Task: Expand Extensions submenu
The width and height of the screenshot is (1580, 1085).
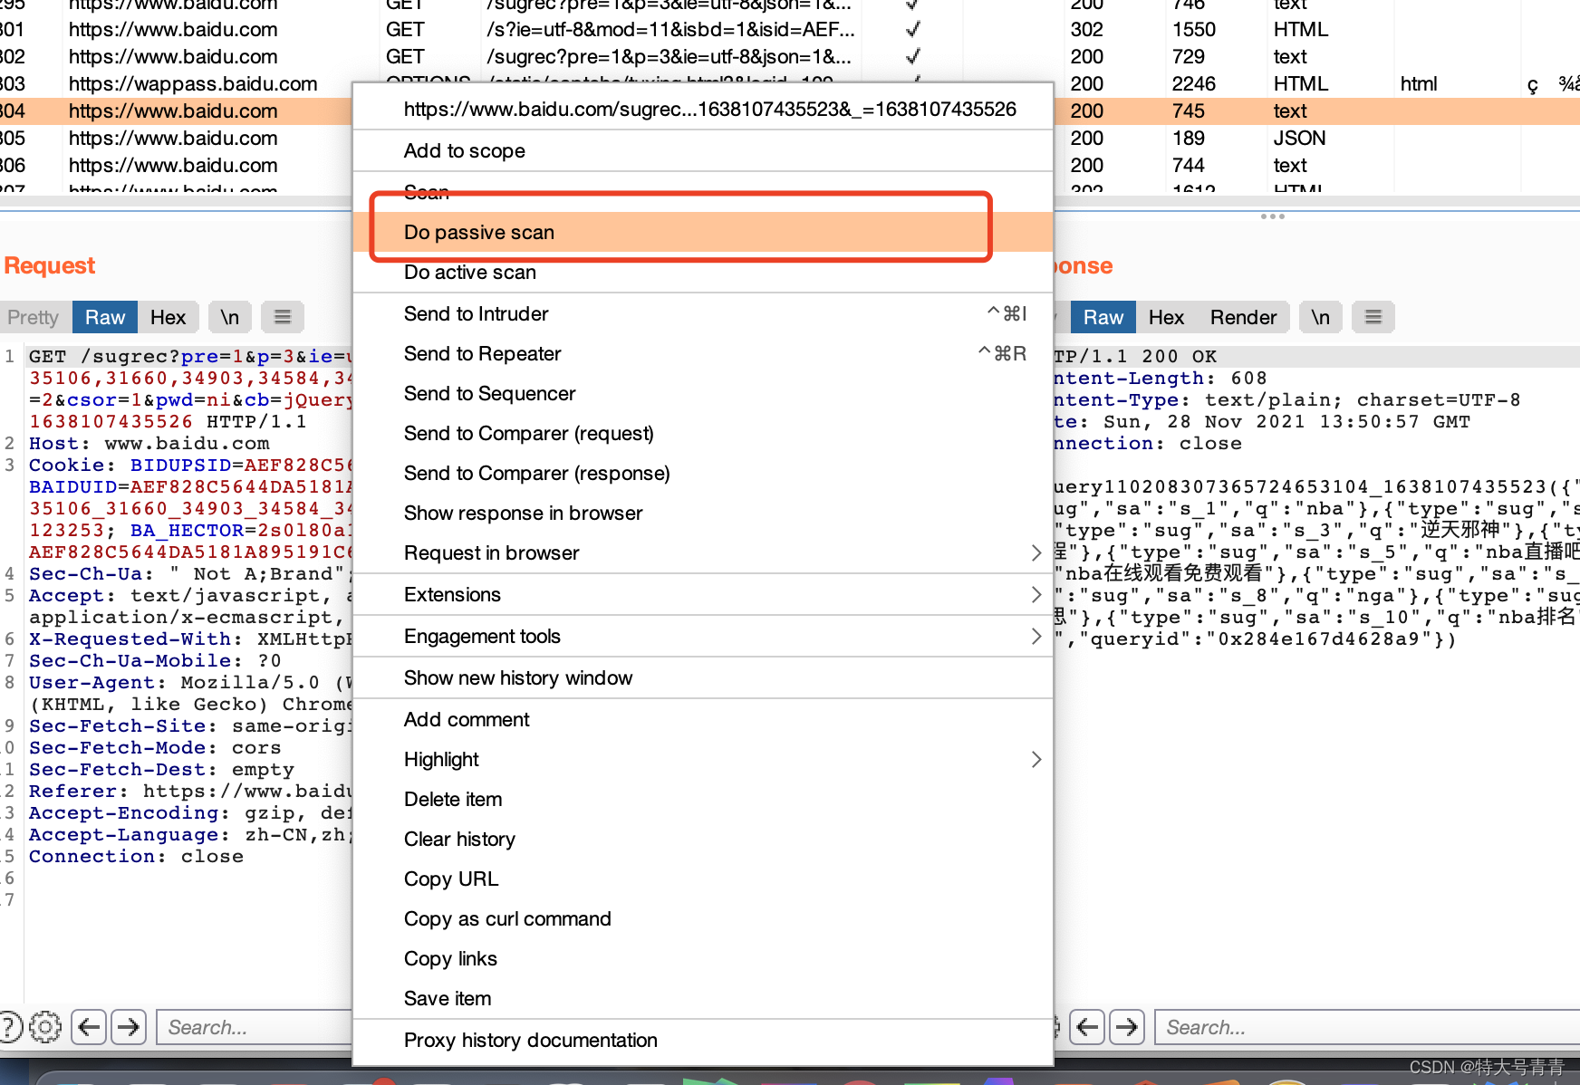Action: point(703,594)
